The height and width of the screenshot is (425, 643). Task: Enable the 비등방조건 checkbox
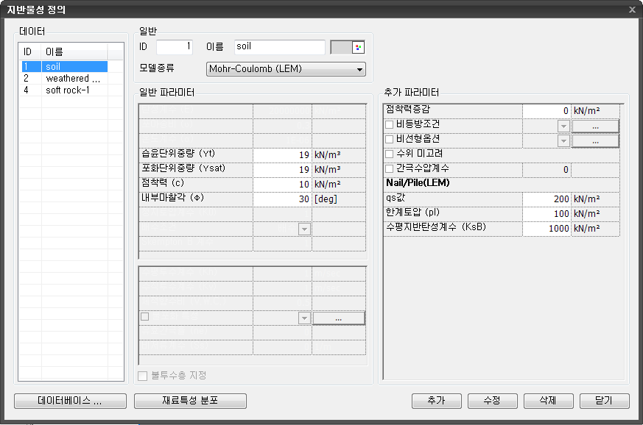pos(390,125)
